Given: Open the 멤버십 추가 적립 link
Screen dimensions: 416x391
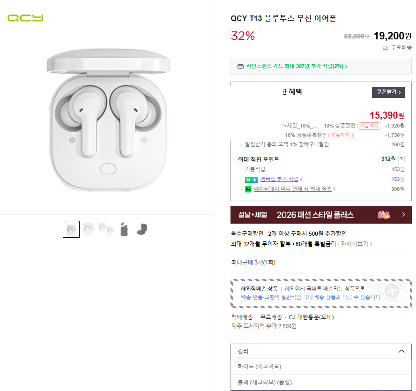Looking at the screenshot, I should (281, 179).
